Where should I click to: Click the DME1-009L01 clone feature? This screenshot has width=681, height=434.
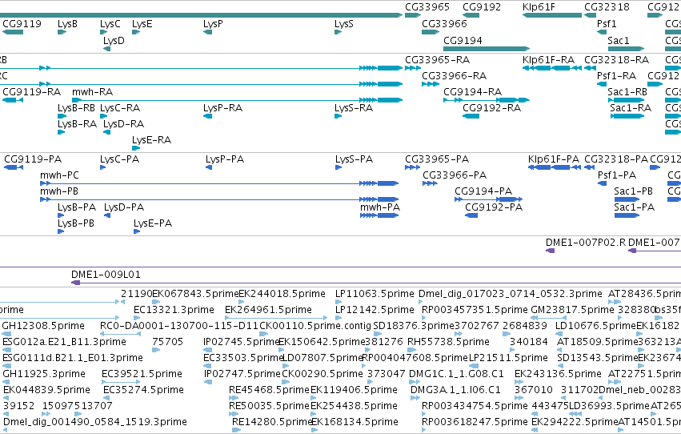click(x=376, y=283)
